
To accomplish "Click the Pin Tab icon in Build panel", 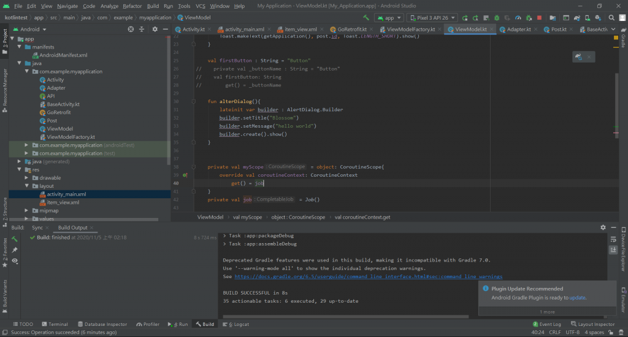I will coord(15,250).
